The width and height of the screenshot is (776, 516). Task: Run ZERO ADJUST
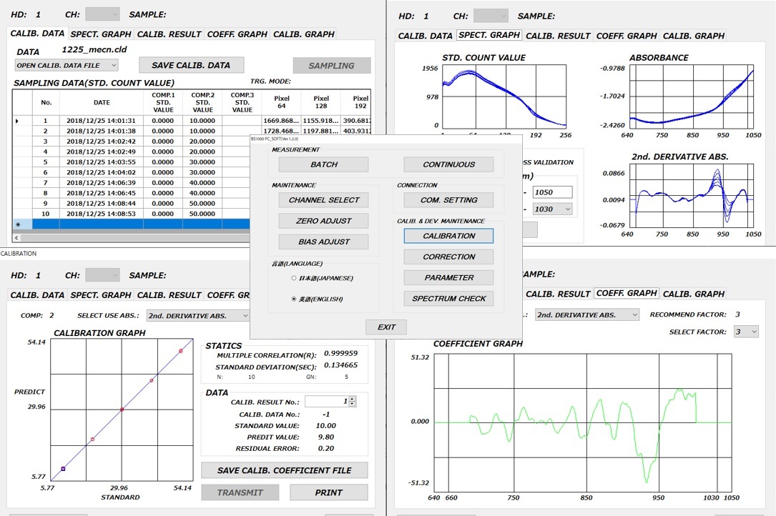(324, 221)
